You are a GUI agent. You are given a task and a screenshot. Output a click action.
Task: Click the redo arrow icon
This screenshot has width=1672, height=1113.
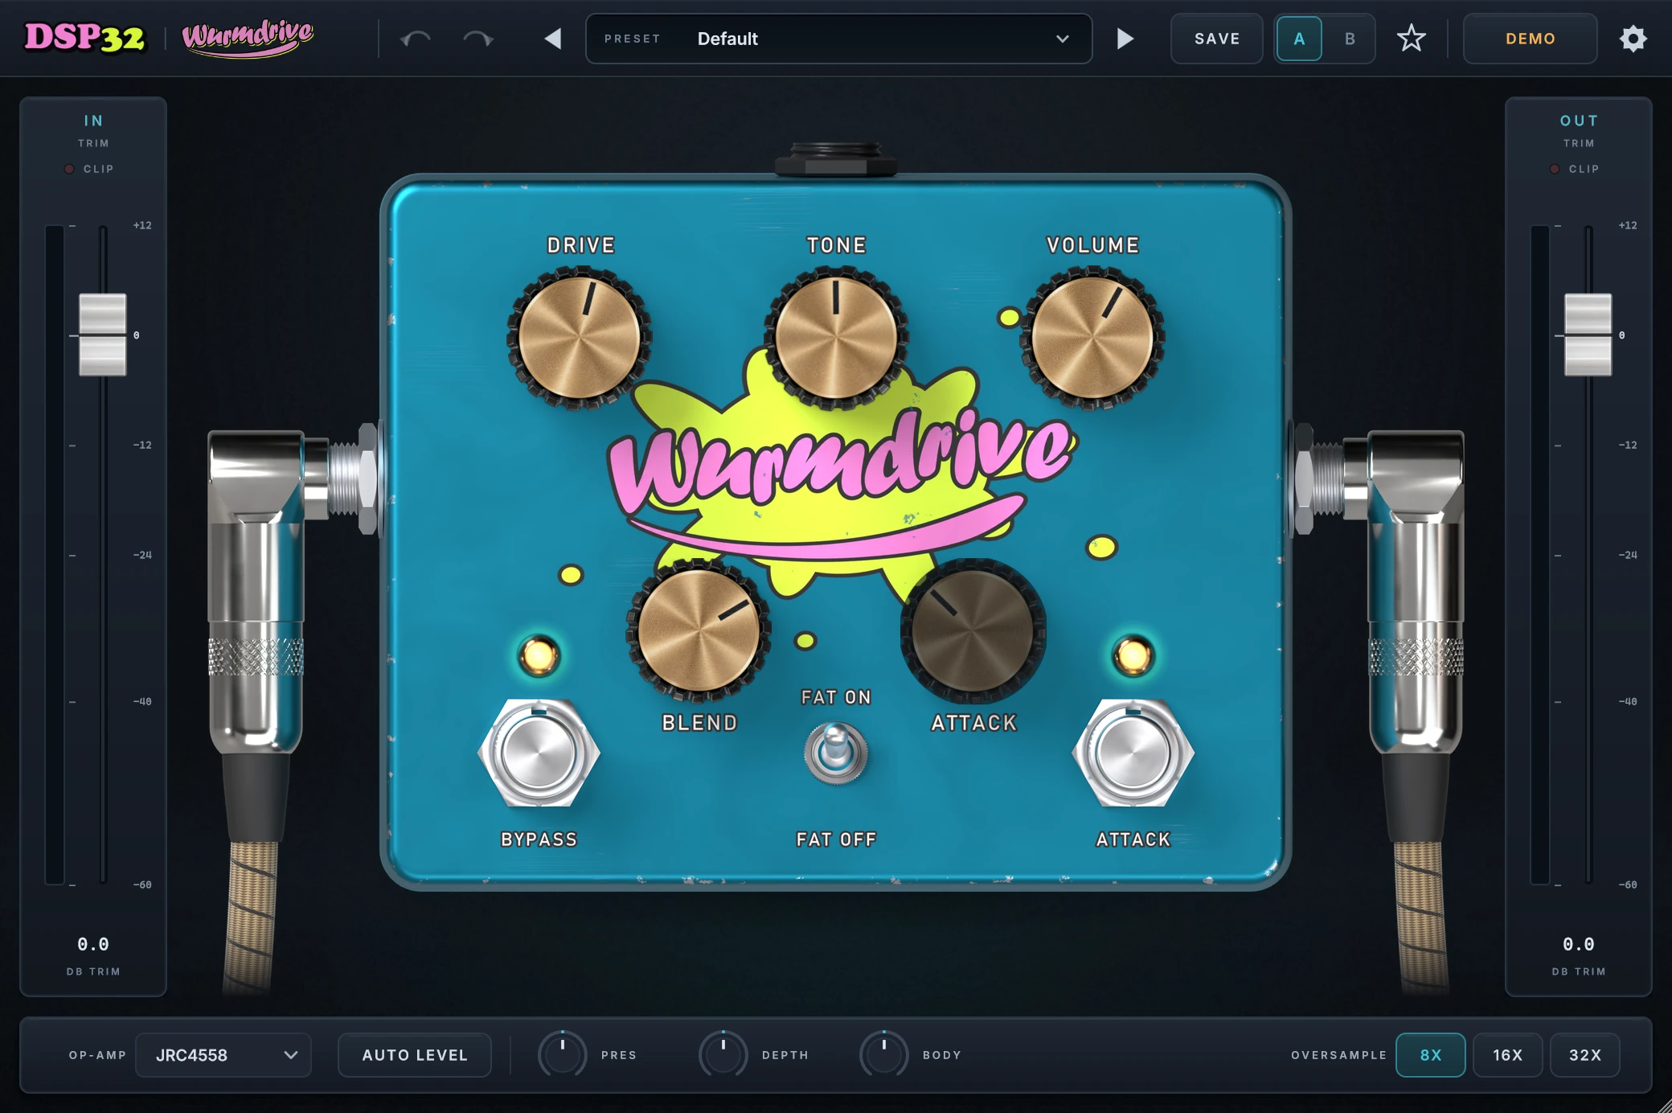click(478, 39)
